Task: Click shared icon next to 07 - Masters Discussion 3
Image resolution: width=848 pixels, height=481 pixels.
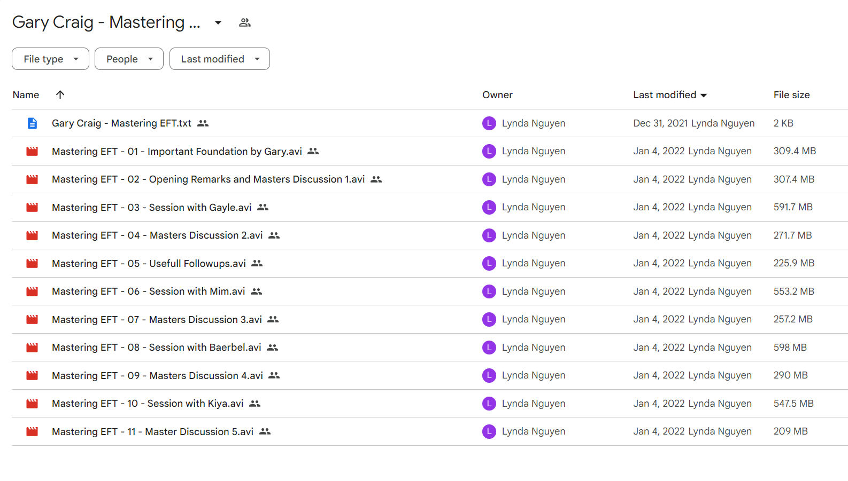Action: tap(273, 319)
